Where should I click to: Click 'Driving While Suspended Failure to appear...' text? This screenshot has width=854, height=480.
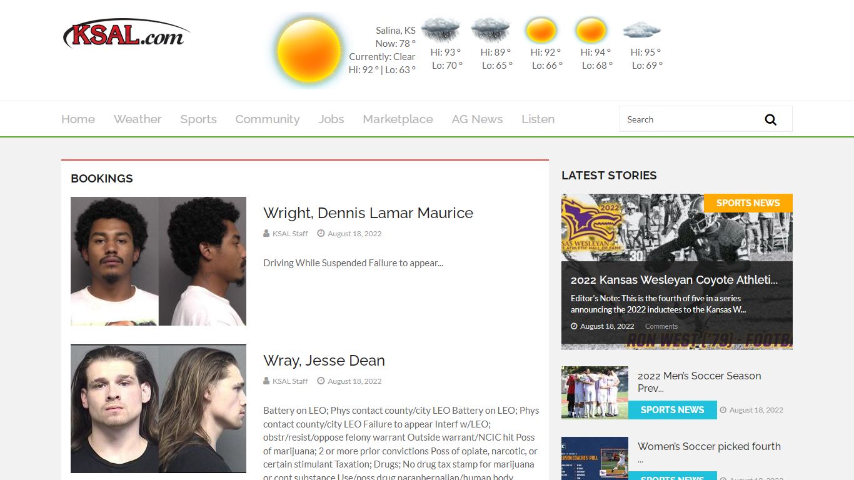pyautogui.click(x=353, y=263)
